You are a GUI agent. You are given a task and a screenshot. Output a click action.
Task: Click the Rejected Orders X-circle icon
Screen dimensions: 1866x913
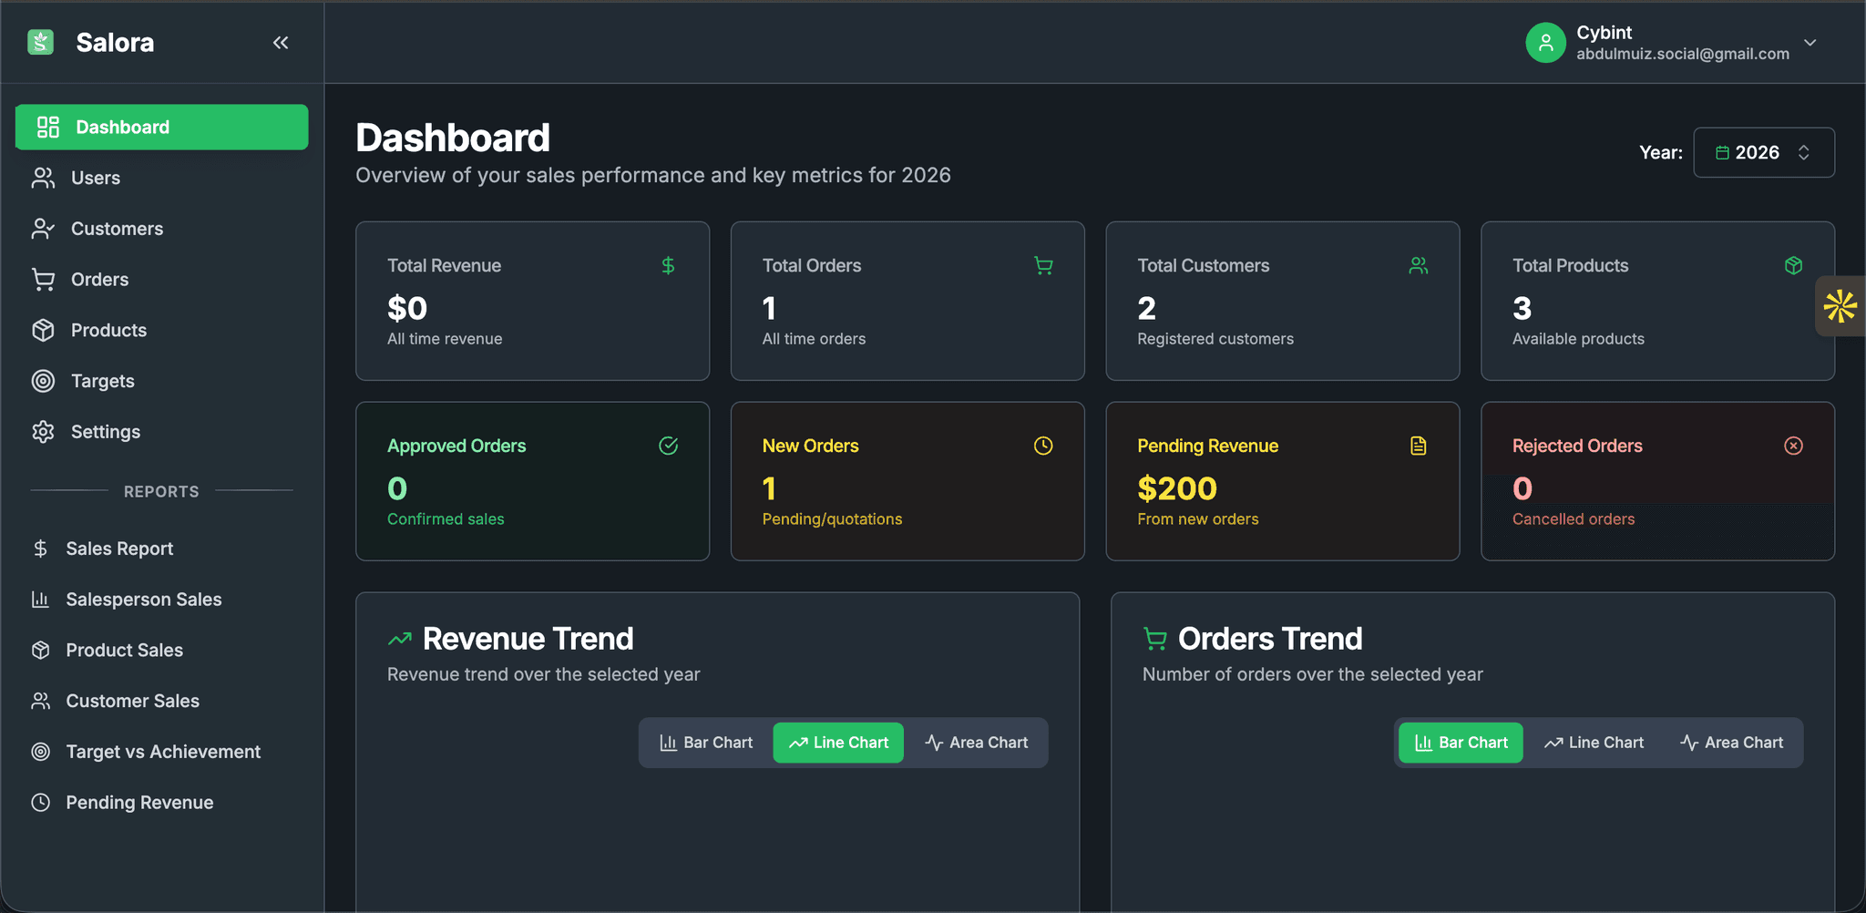[x=1793, y=446]
